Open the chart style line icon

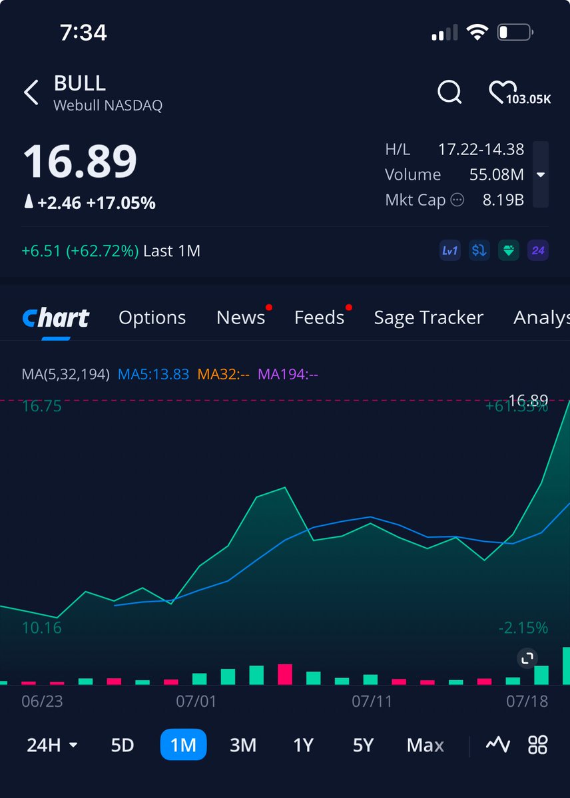pyautogui.click(x=497, y=745)
